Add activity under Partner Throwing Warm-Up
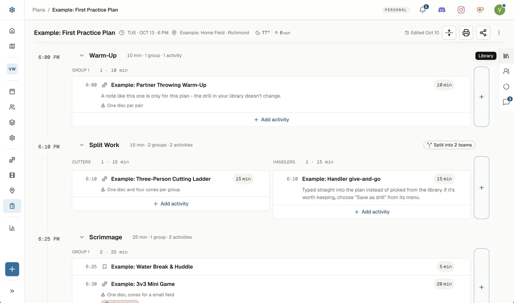This screenshot has width=514, height=303. click(271, 120)
